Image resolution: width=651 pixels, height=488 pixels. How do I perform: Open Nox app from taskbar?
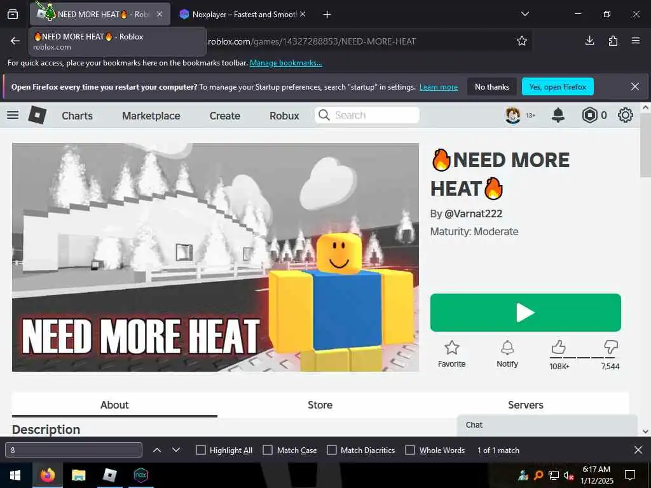140,475
